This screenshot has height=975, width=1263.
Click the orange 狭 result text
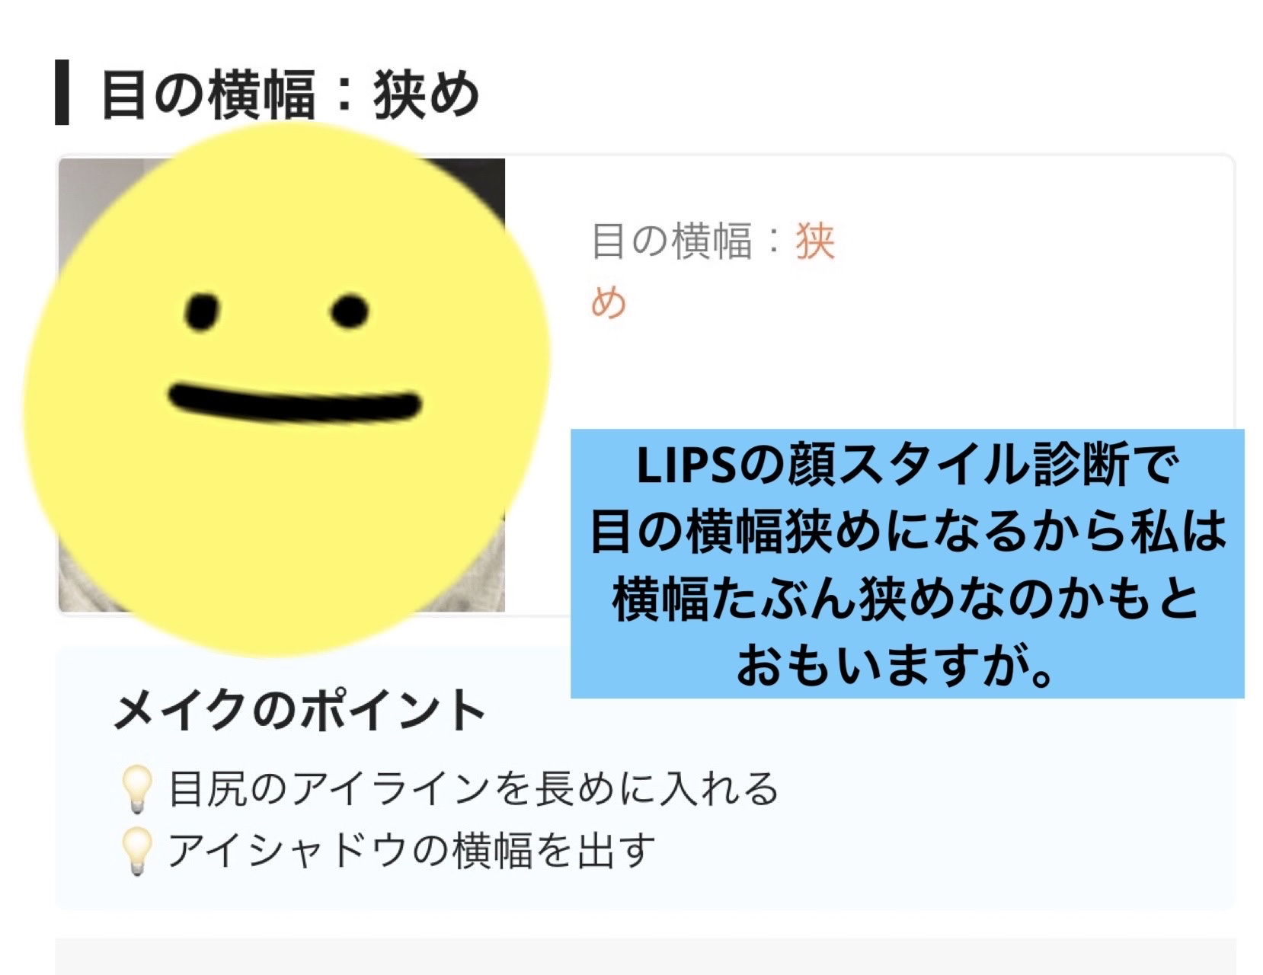(x=815, y=241)
